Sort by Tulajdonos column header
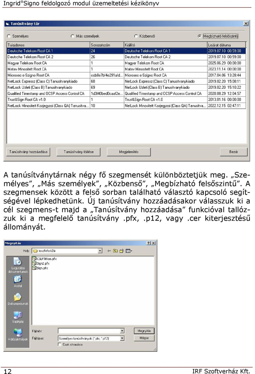The height and width of the screenshot is (374, 255). [48, 45]
